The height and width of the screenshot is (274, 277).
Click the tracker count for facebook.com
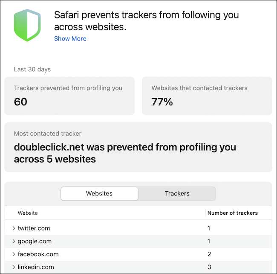(209, 254)
